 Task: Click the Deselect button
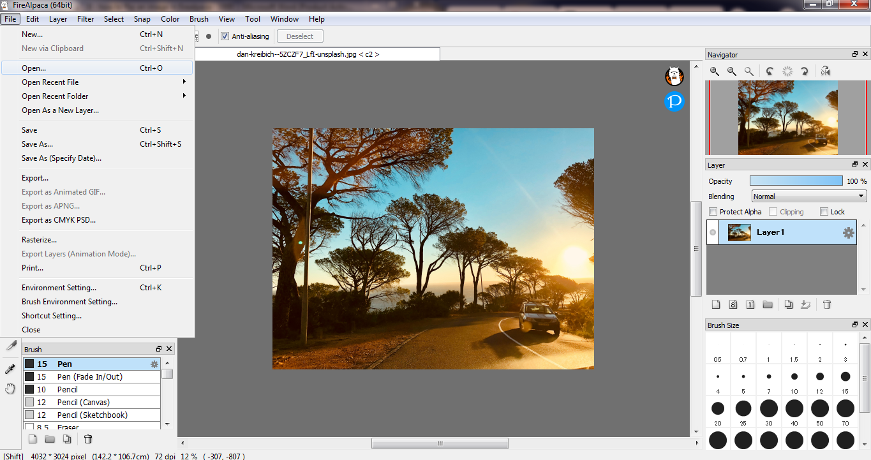300,36
